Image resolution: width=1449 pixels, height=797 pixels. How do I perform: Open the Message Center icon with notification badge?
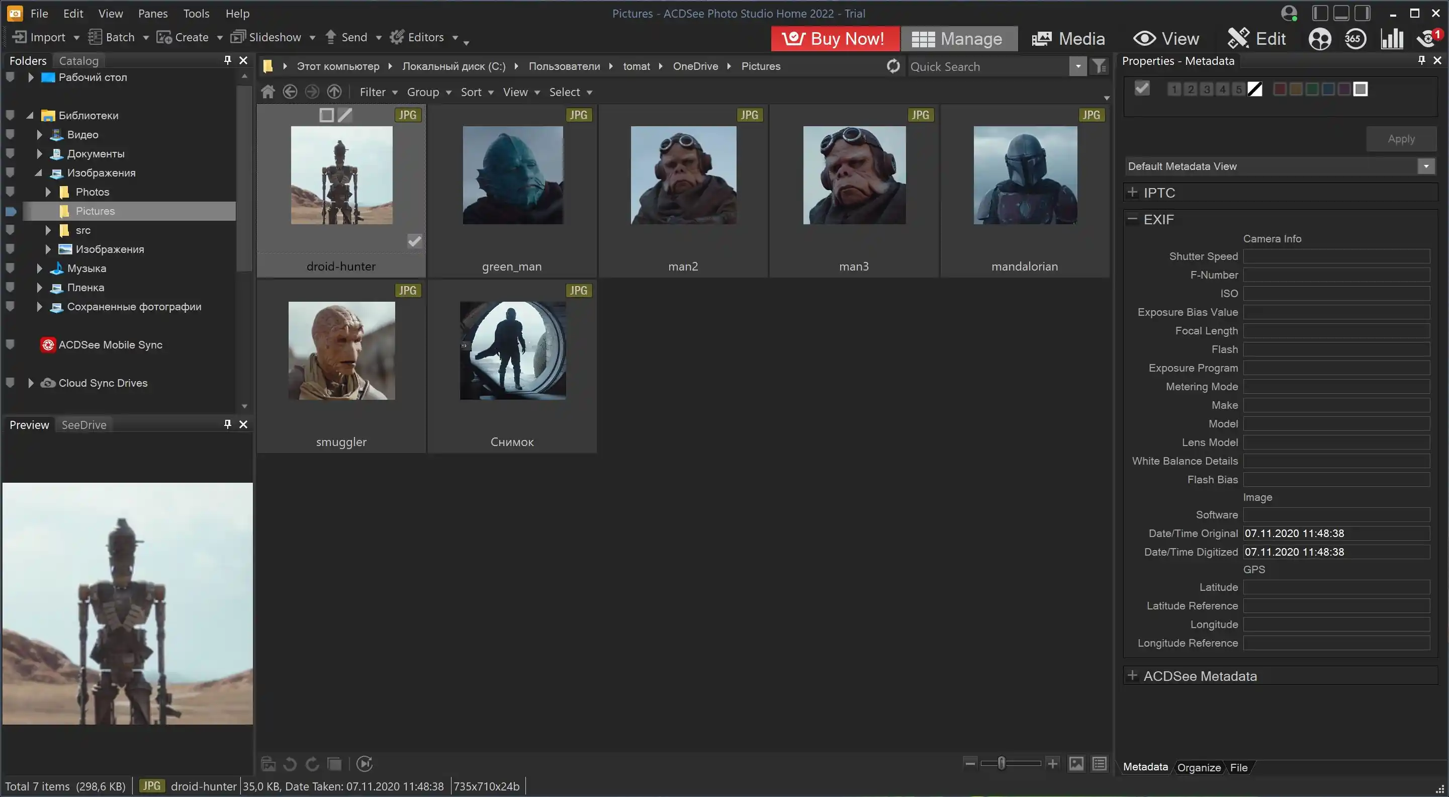click(x=1429, y=38)
